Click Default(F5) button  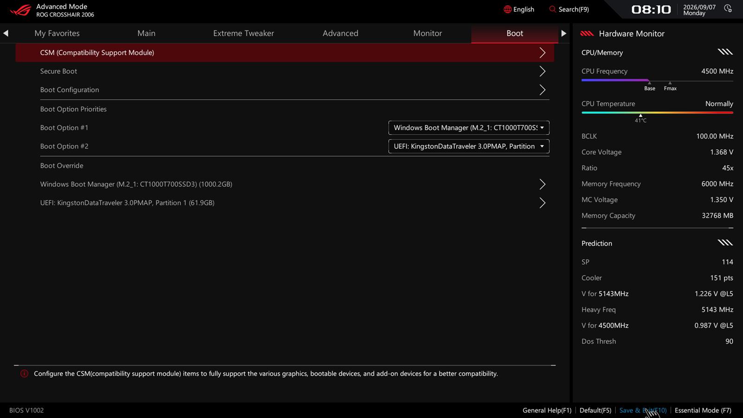click(595, 410)
